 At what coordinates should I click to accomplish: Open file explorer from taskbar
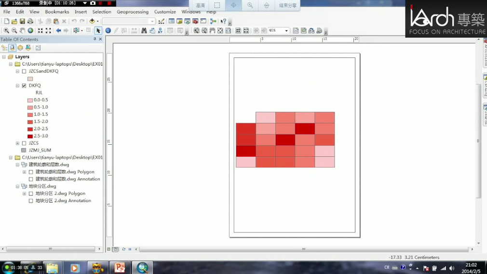point(52,268)
